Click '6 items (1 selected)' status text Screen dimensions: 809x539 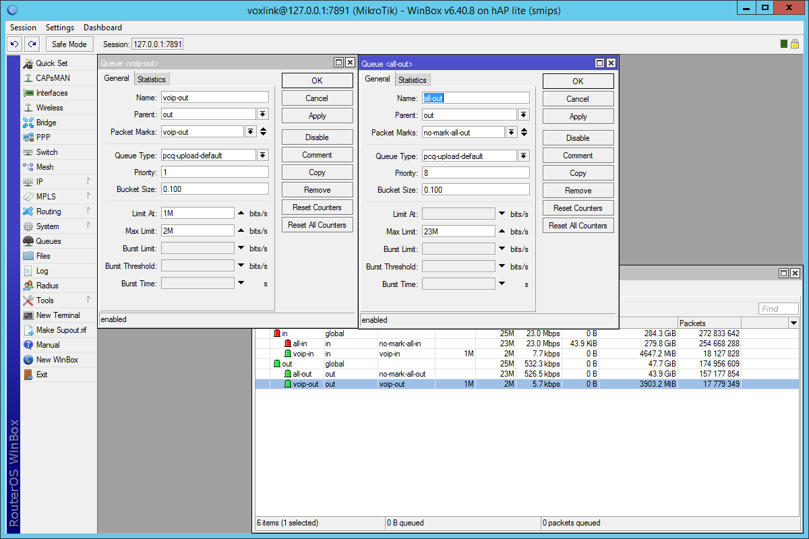288,523
